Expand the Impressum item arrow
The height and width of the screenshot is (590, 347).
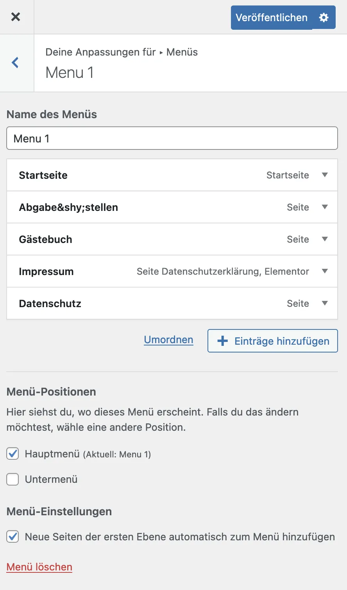coord(325,271)
